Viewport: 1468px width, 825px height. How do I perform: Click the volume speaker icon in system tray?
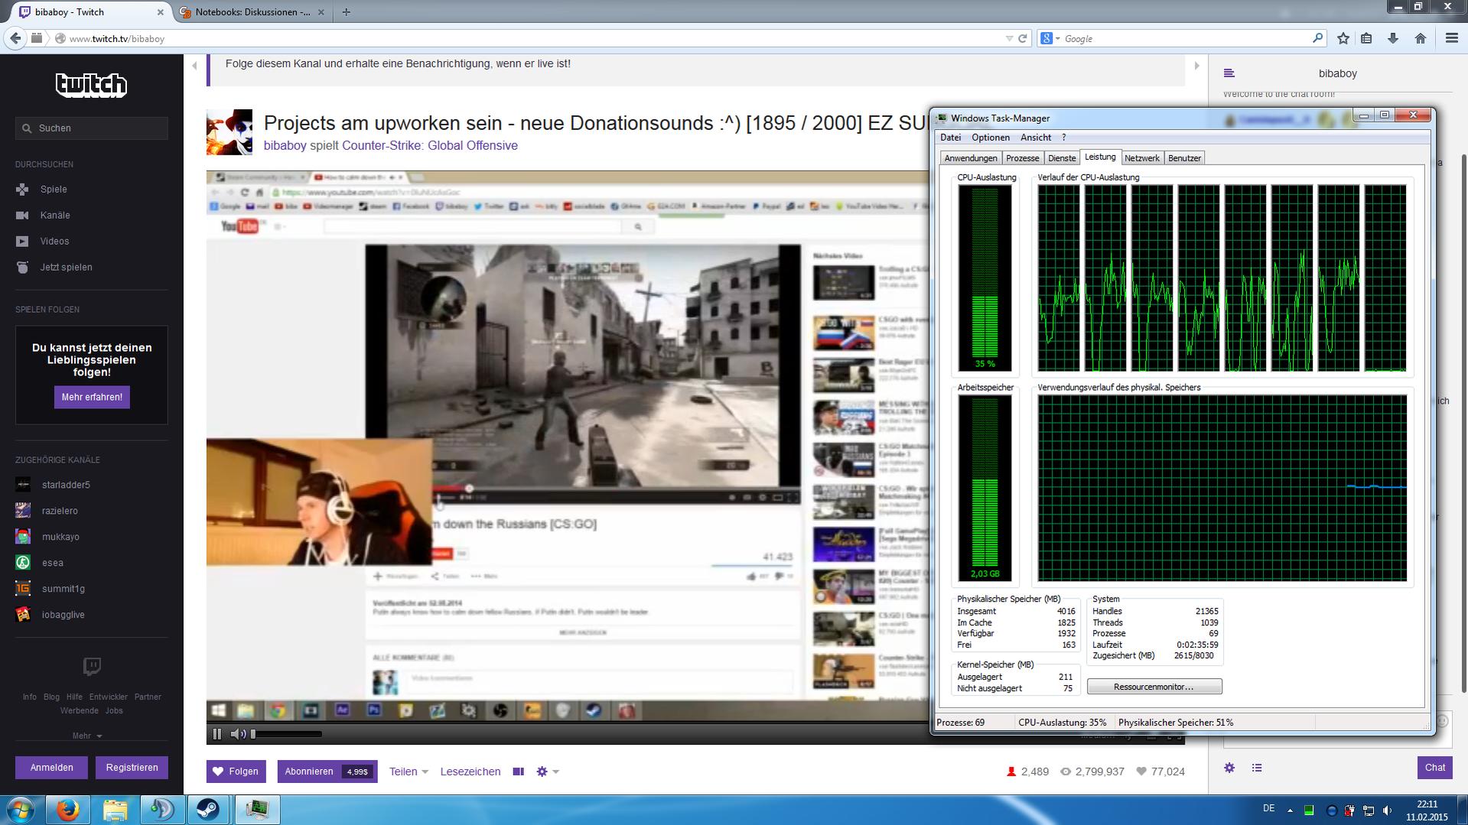click(1387, 810)
